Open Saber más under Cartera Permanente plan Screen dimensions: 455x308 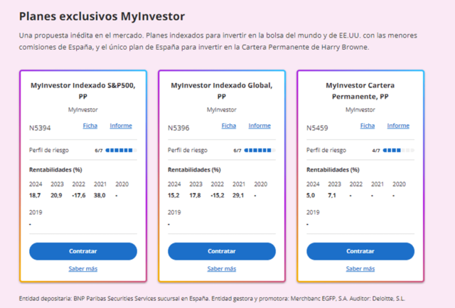coord(360,269)
